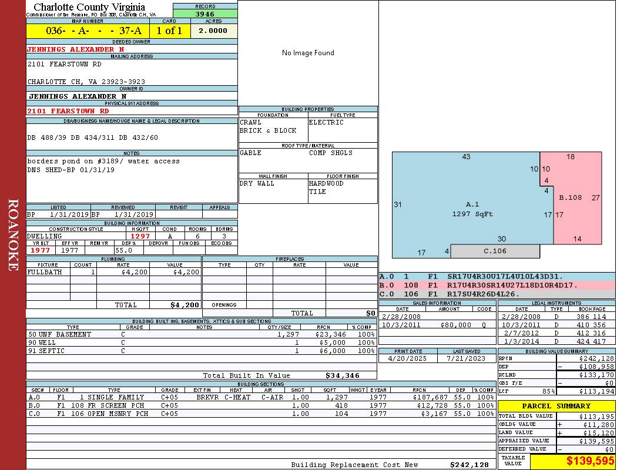The width and height of the screenshot is (617, 470).
Task: Click roof material COMP SHGLS
Action: tap(331, 153)
